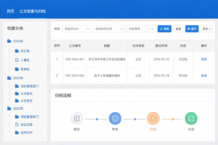The width and height of the screenshot is (218, 145).
Task: Select the 合同文件 tree label
Action: point(27,133)
